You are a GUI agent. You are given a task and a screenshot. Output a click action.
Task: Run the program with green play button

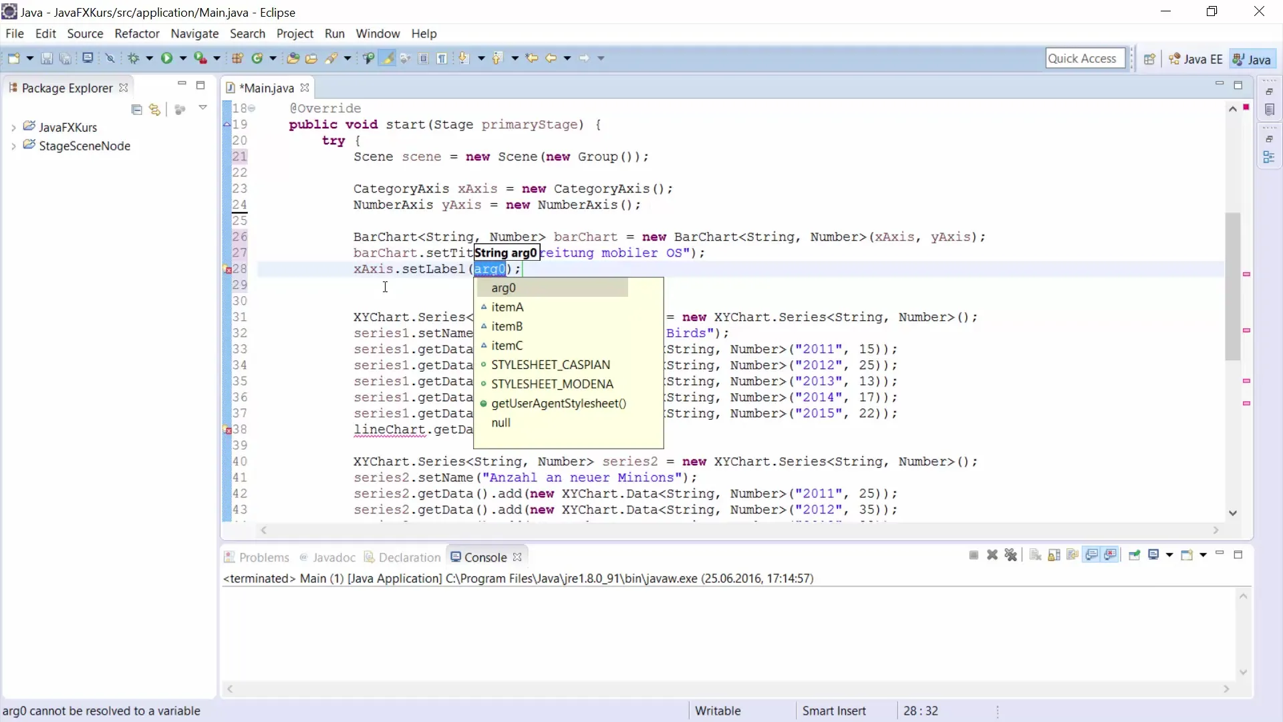point(166,59)
